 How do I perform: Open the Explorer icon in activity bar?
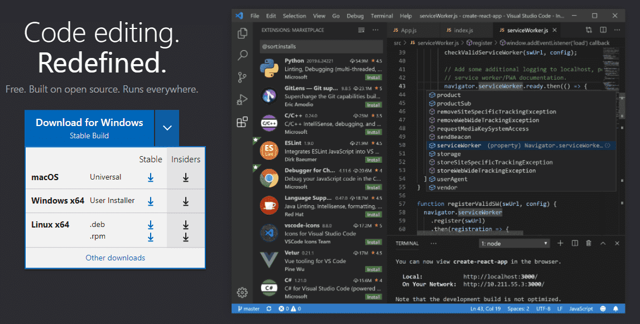[x=242, y=33]
